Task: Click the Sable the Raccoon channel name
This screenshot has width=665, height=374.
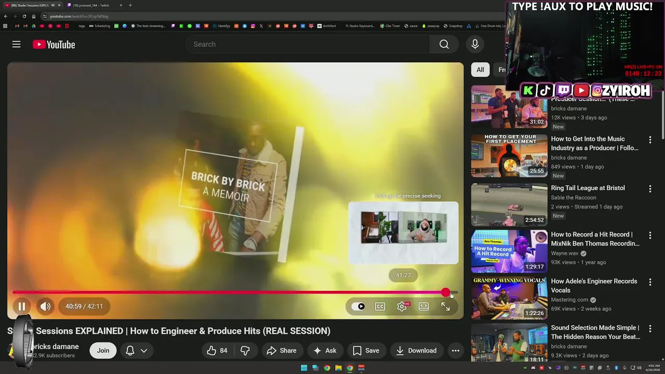Action: (574, 197)
